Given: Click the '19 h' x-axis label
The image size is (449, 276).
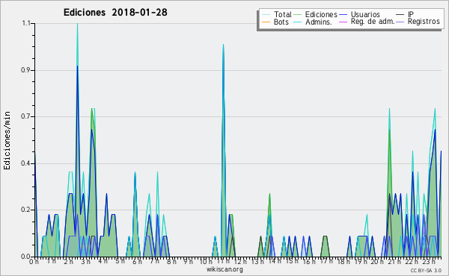Looking at the screenshot, I should pos(361,262).
